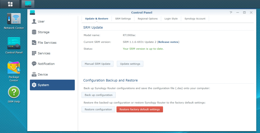Image resolution: width=260 pixels, height=133 pixels.
Task: Open Device section in sidebar
Action: 52,74
